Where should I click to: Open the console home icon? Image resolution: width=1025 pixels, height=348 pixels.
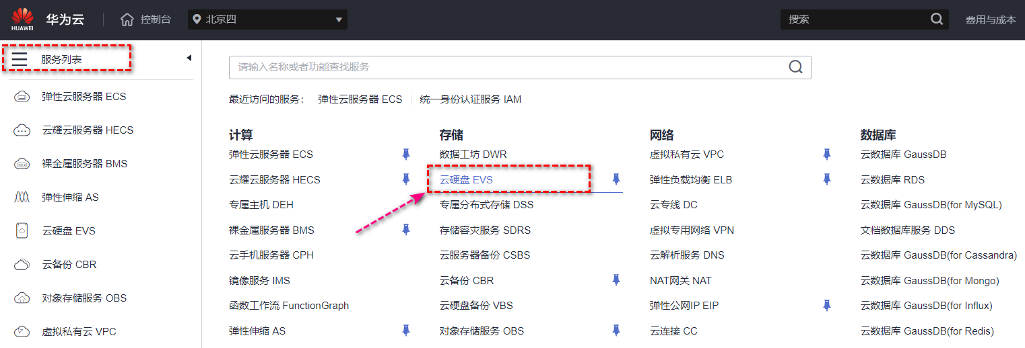click(127, 19)
